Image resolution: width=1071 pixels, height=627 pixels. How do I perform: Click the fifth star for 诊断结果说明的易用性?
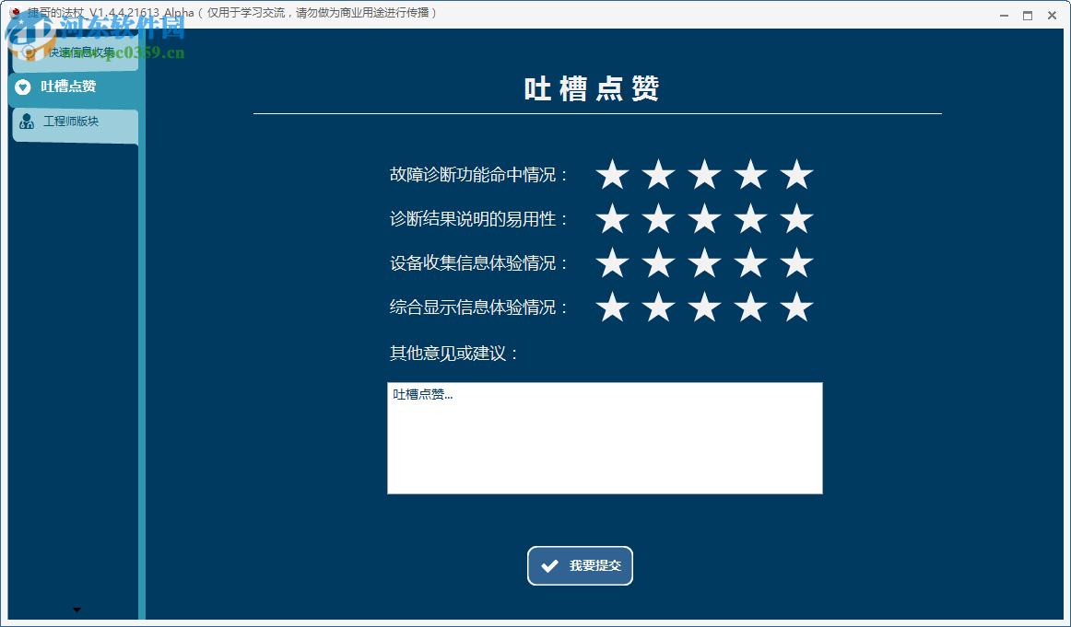pyautogui.click(x=795, y=219)
